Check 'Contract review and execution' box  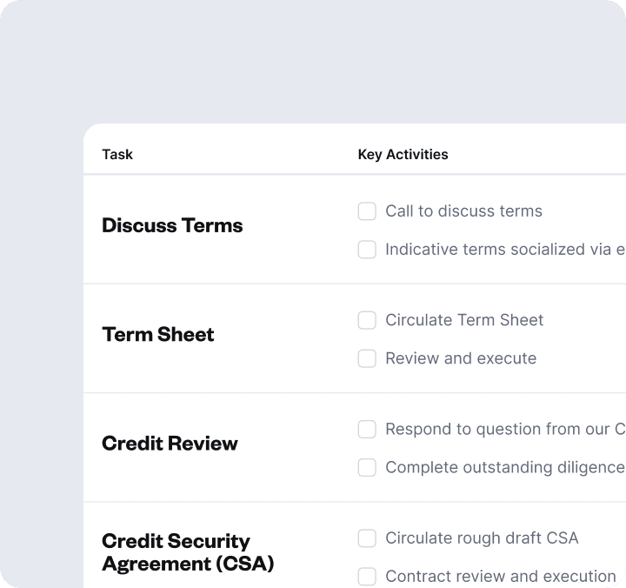[x=367, y=576]
